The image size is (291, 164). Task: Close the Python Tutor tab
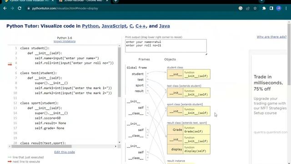[x=53, y=1]
